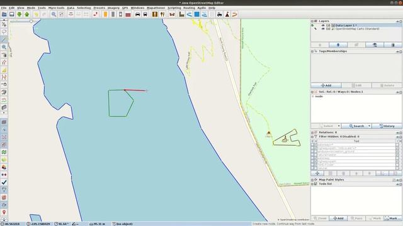403x226 pixels.
Task: Toggle the enable checkbox of the first filter row
Action: tap(312, 145)
